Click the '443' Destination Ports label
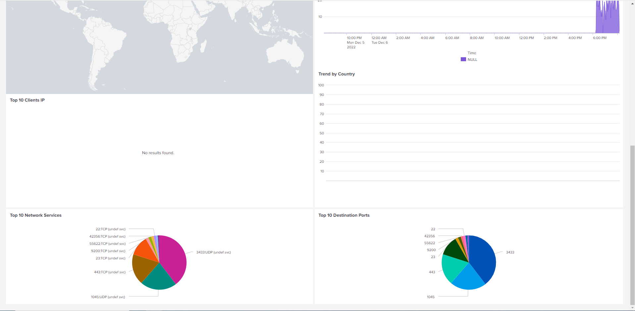635x311 pixels. click(x=432, y=272)
